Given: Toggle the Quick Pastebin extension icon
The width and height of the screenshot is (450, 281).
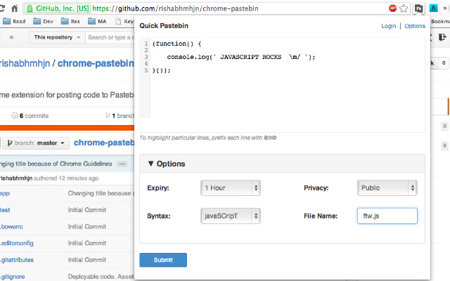Looking at the screenshot, I should click(419, 8).
